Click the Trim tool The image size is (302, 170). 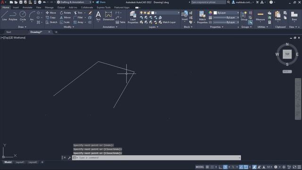point(78,13)
